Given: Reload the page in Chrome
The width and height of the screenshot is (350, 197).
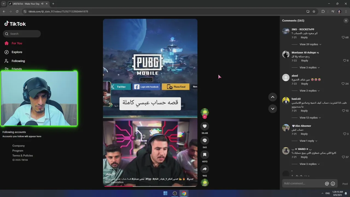Looking at the screenshot, I should click(x=17, y=11).
